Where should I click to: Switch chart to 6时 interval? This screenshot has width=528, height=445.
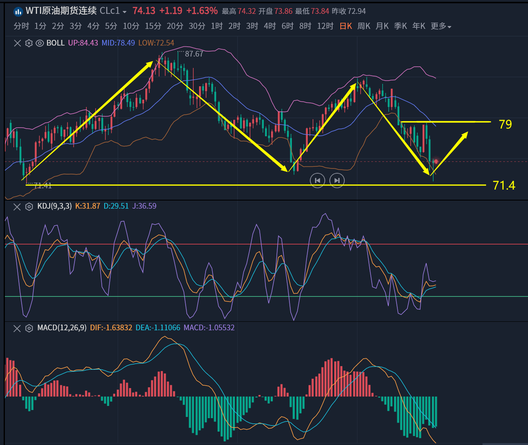pos(288,26)
